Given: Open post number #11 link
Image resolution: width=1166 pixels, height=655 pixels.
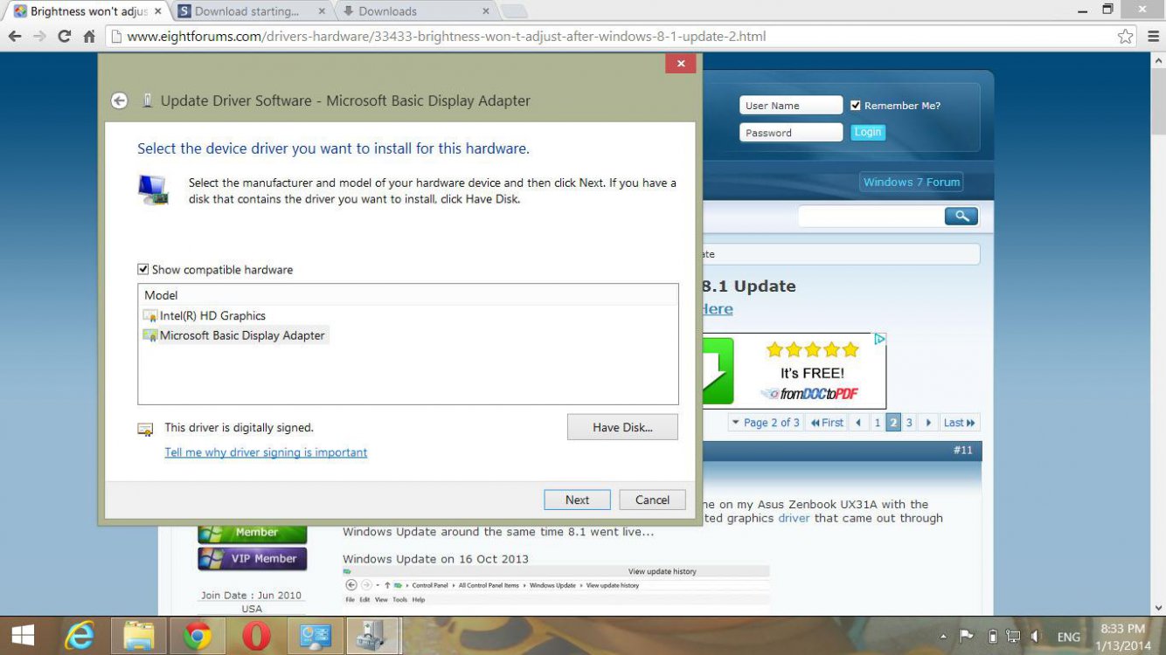Looking at the screenshot, I should pyautogui.click(x=962, y=451).
